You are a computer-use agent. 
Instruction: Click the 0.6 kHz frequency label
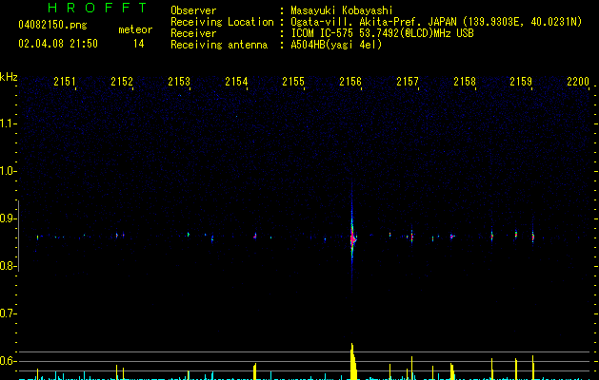point(8,361)
